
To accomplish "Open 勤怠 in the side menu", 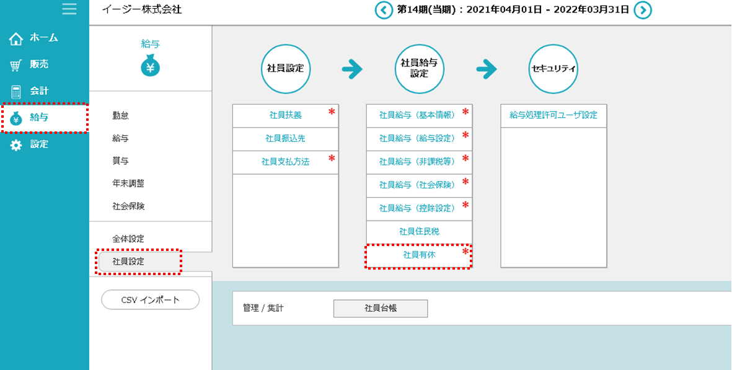I will (x=121, y=115).
